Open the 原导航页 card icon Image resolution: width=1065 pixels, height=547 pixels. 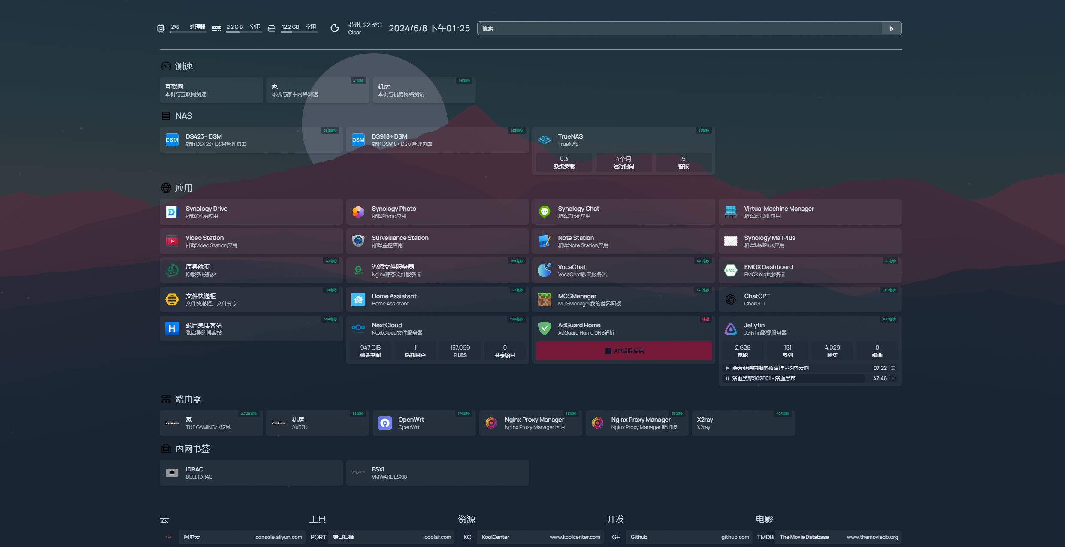172,270
